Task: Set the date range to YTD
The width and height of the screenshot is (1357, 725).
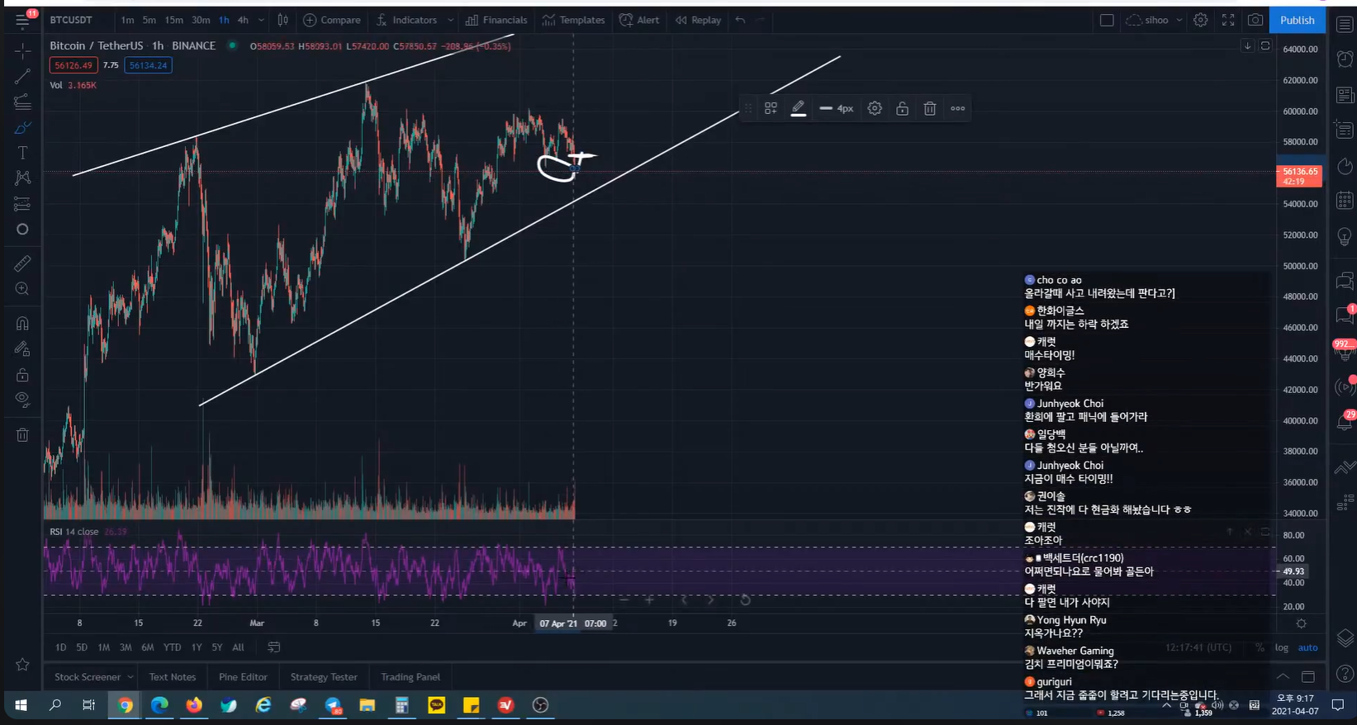Action: pyautogui.click(x=172, y=647)
